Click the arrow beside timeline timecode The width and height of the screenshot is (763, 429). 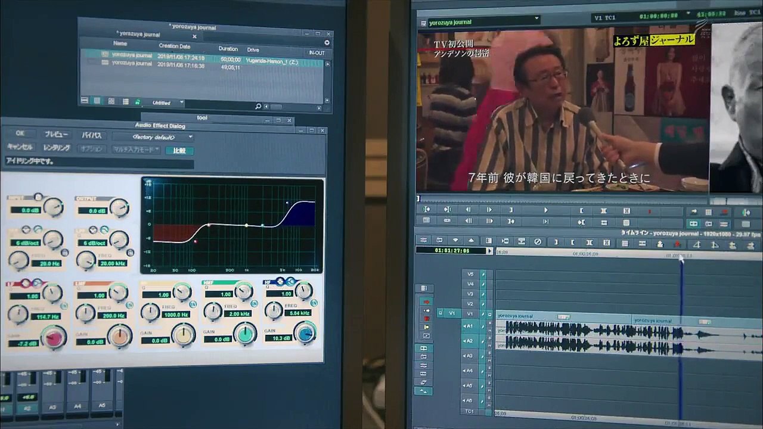[x=490, y=251]
